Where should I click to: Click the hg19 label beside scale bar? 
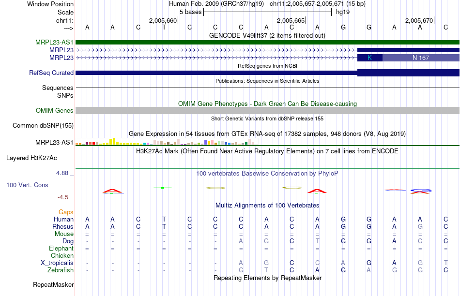coord(343,12)
